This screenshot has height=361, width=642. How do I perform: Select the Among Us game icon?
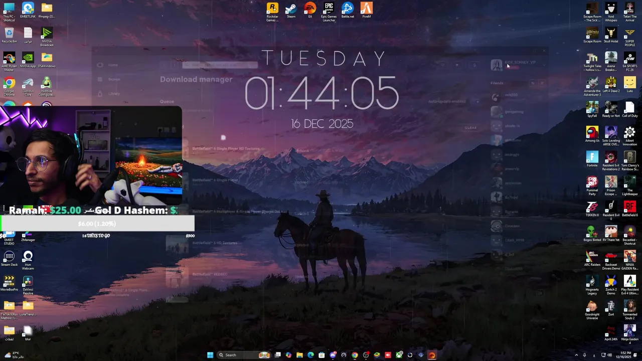[x=592, y=135]
